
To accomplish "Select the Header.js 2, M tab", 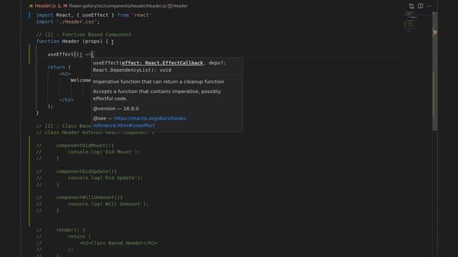I will [51, 6].
